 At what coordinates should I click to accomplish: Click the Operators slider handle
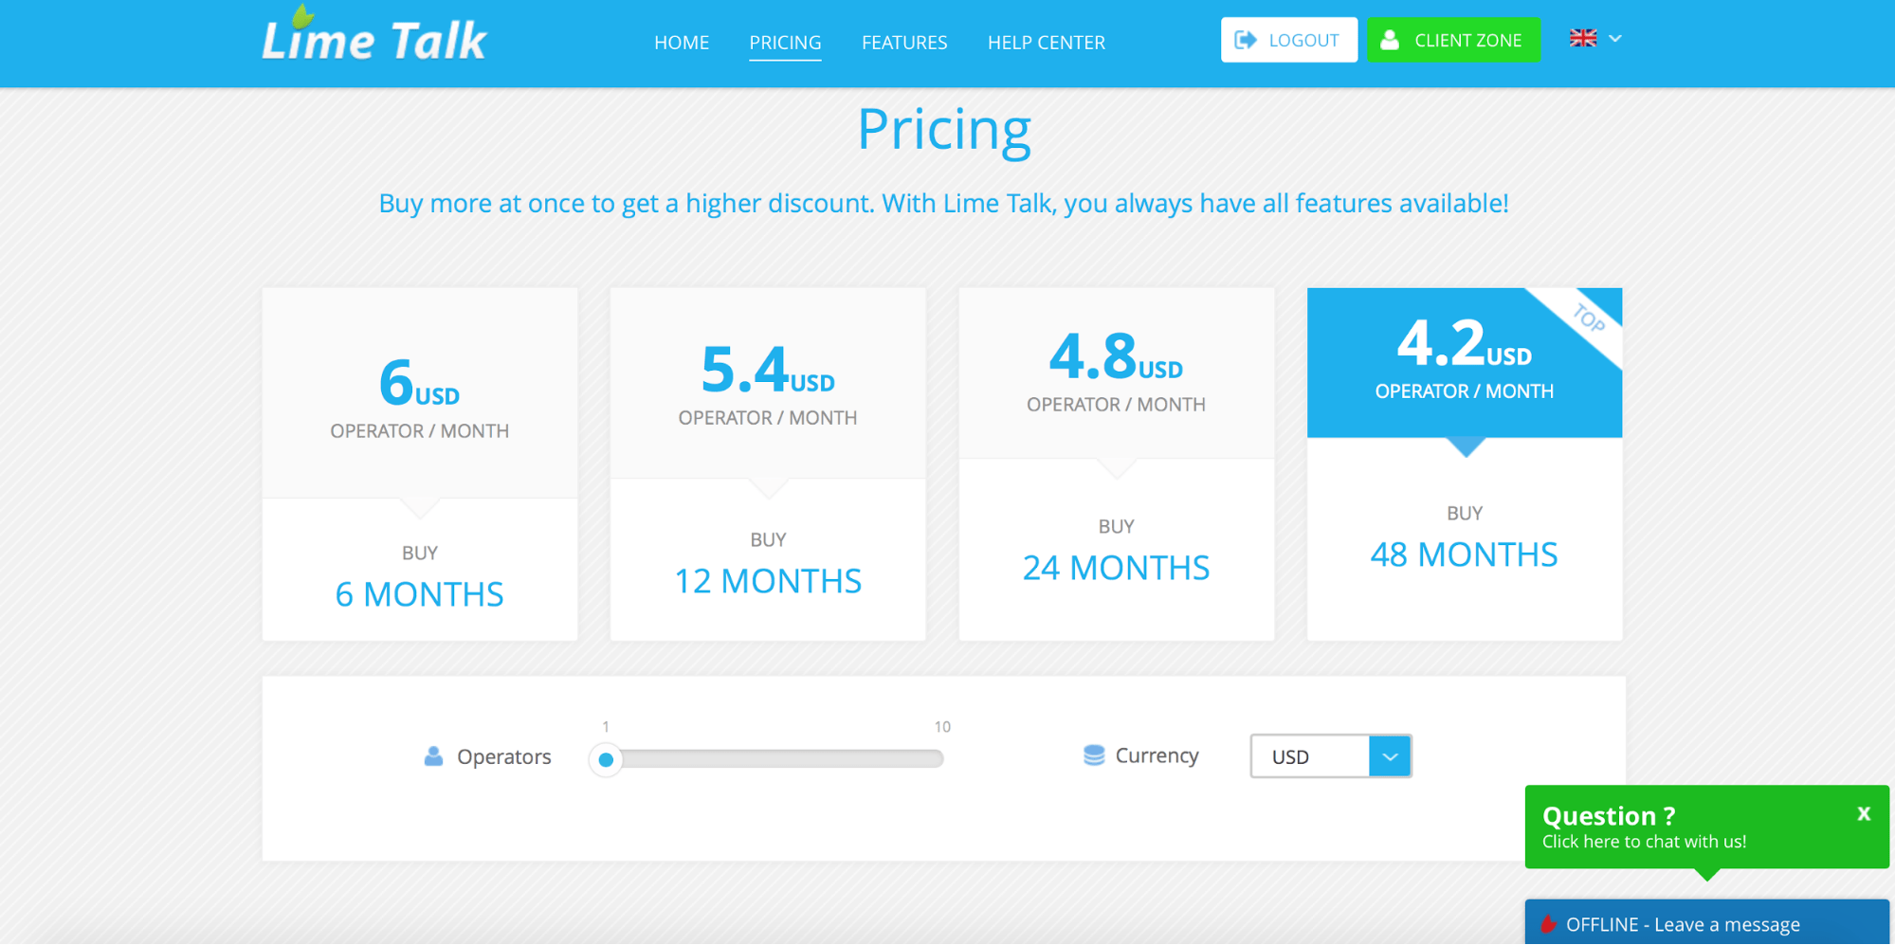(606, 759)
